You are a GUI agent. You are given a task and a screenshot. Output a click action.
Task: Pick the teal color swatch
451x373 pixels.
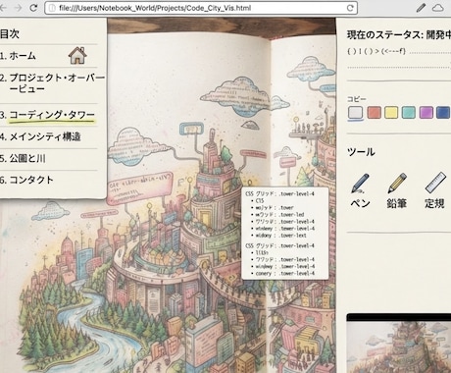click(x=409, y=112)
